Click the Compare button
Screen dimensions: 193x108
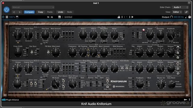pos(29,12)
